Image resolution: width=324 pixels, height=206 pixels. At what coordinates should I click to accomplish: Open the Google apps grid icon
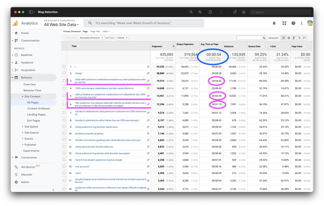coord(284,23)
